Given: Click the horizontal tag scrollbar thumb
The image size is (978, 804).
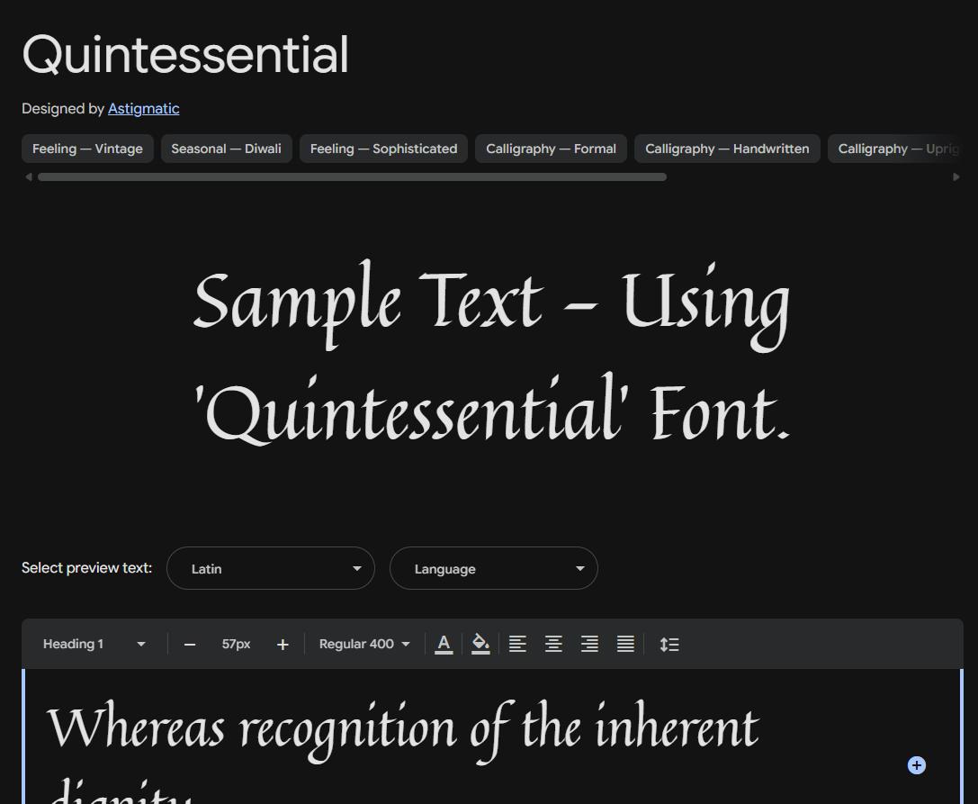Looking at the screenshot, I should coord(353,177).
